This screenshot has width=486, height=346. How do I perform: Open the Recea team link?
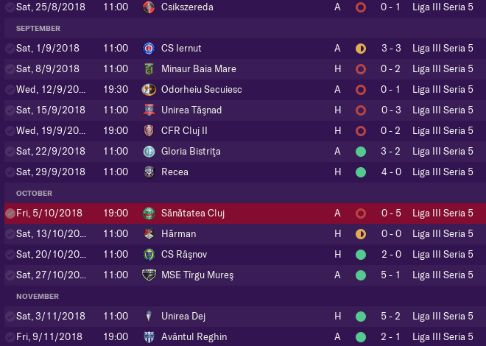(x=175, y=172)
